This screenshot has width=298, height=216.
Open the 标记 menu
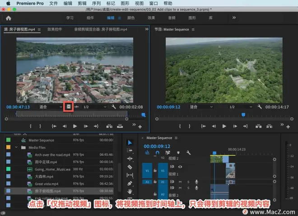[x=111, y=4]
